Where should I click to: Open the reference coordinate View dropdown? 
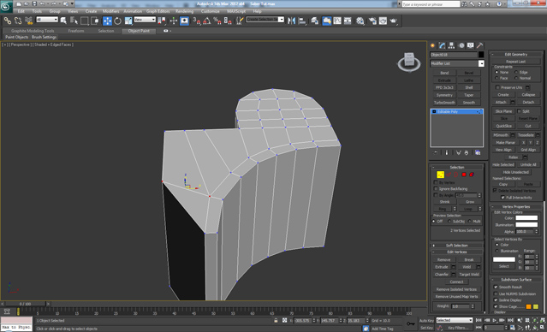(145, 20)
